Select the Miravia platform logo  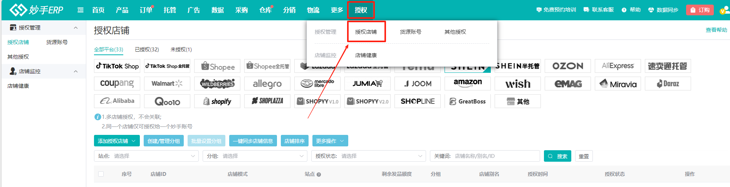click(618, 84)
